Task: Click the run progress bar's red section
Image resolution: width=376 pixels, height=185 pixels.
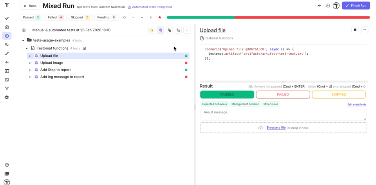Action: [302, 18]
